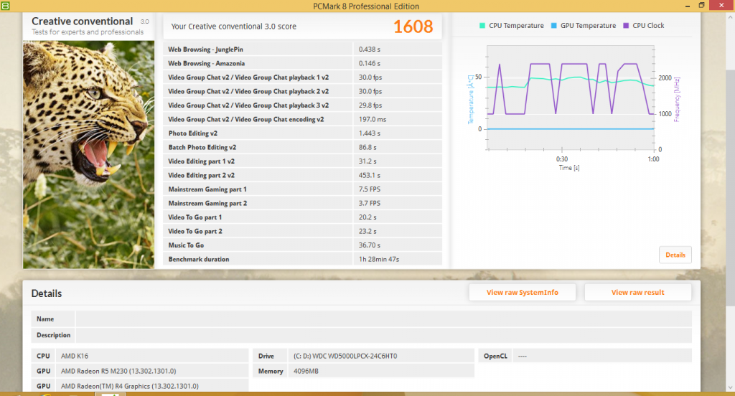Select Video Group Chat playback 1 v2 row
The width and height of the screenshot is (735, 396).
pos(302,77)
